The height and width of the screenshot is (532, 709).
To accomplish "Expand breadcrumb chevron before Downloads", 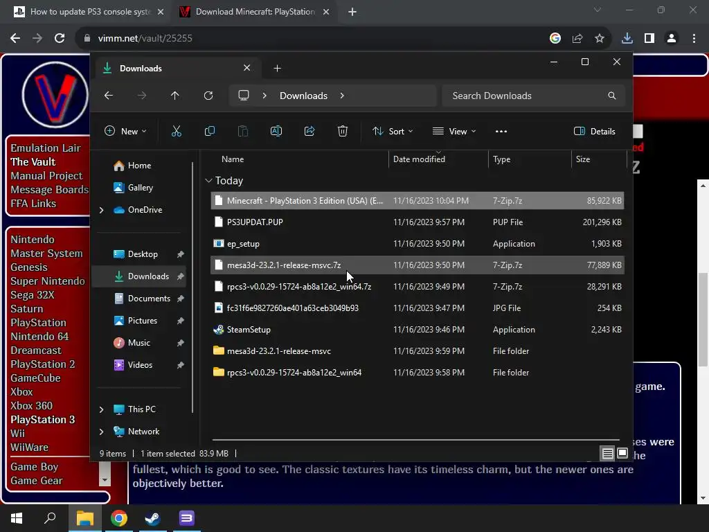I will point(264,96).
